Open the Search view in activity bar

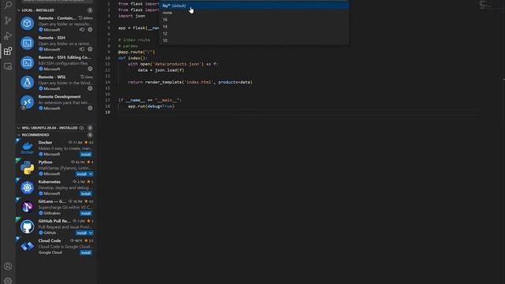8,5
